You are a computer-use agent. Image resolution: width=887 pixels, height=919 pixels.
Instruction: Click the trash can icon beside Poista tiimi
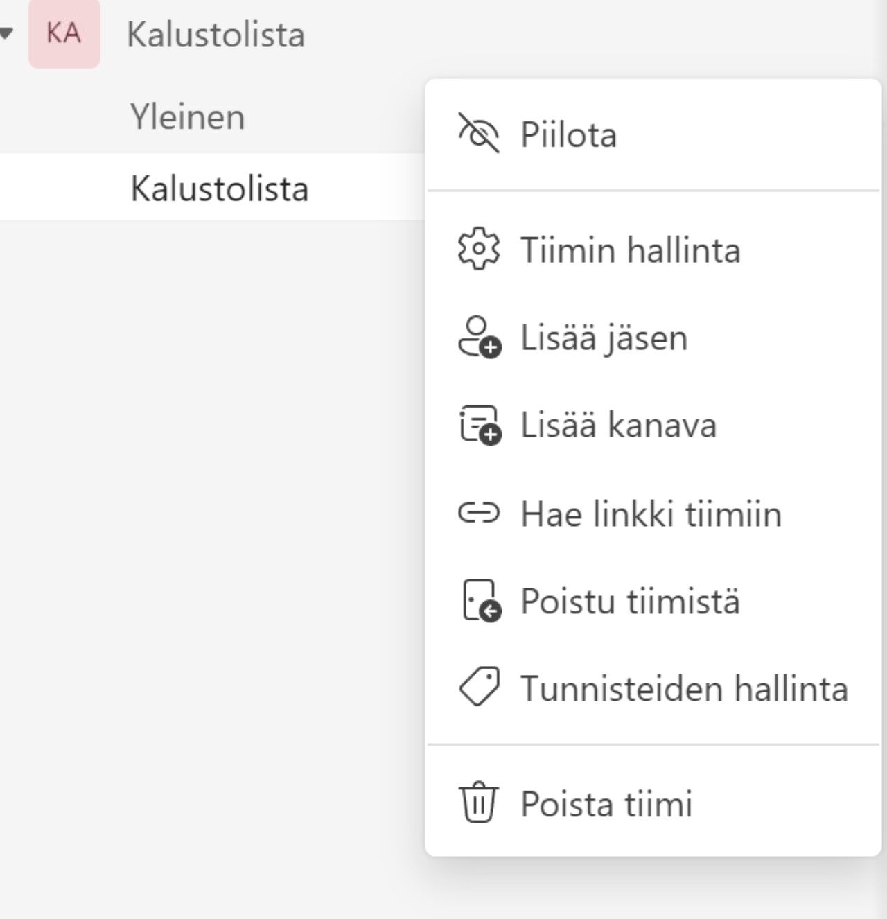pyautogui.click(x=478, y=803)
